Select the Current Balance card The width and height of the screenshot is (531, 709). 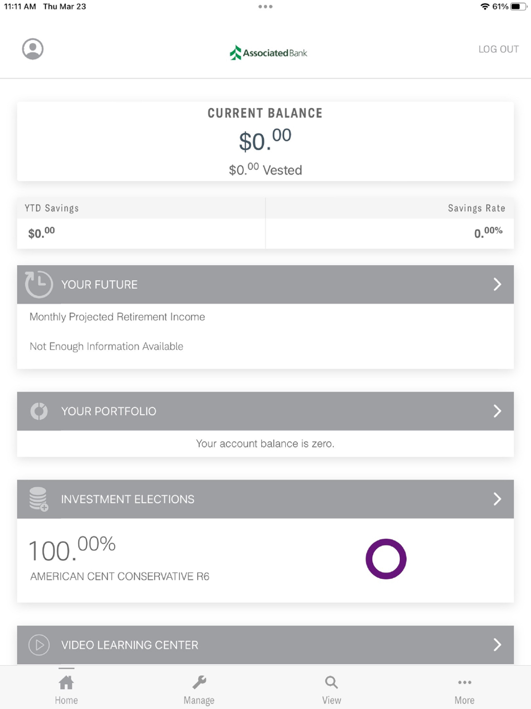pyautogui.click(x=265, y=141)
